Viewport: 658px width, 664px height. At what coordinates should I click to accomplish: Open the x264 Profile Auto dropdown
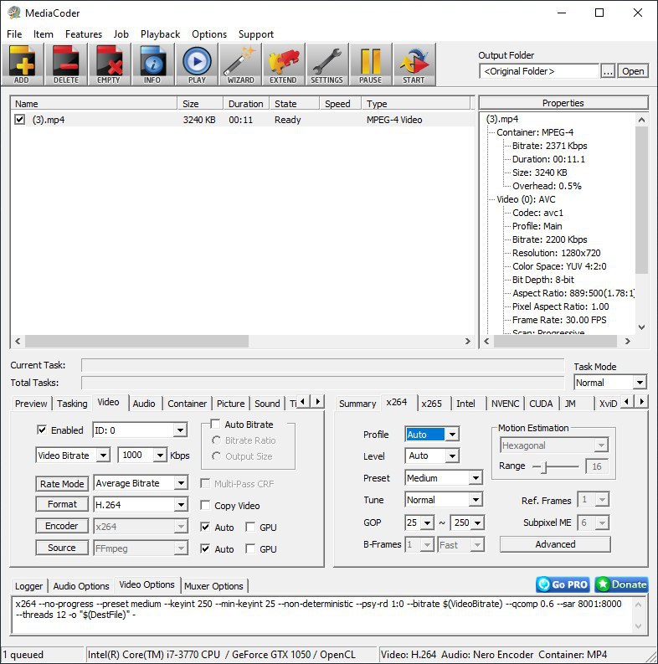(x=432, y=434)
